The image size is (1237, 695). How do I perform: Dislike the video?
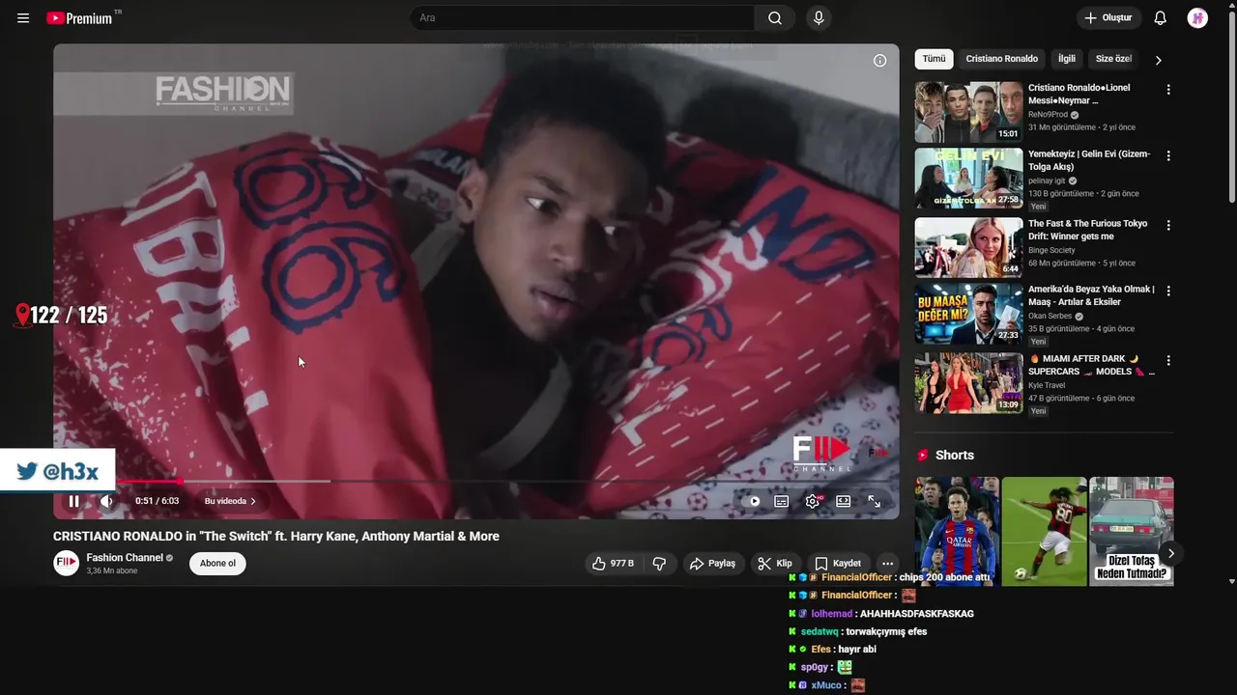[659, 564]
